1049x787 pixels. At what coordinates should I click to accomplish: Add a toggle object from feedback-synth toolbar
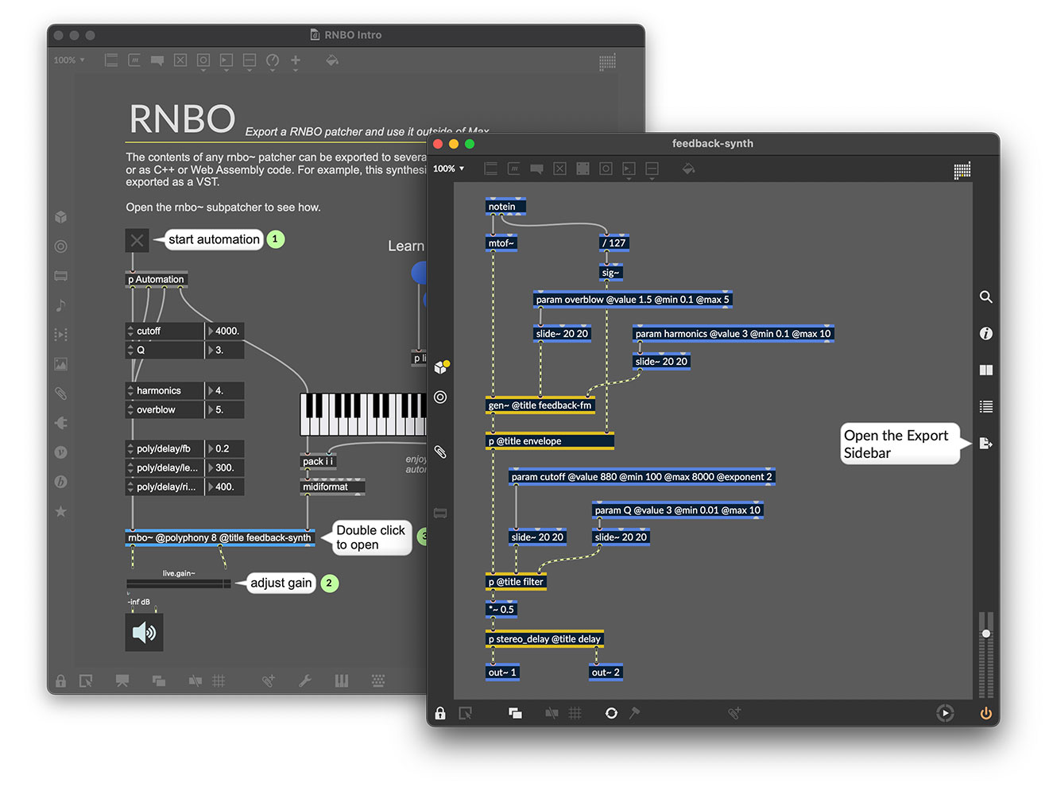559,169
